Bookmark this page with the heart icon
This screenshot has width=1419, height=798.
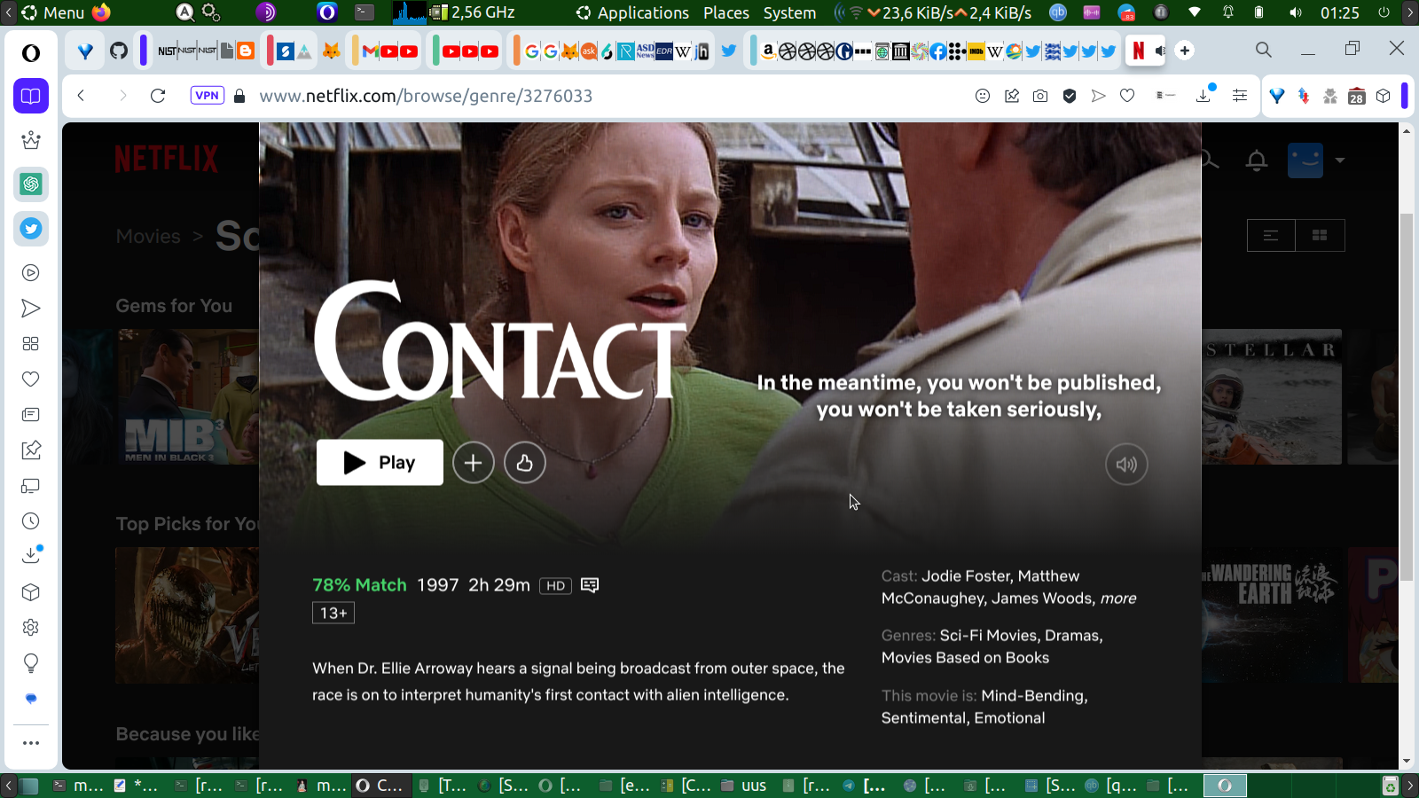[x=1127, y=96]
